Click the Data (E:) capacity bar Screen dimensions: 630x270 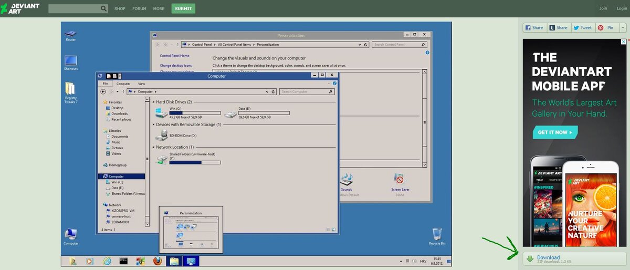264,112
